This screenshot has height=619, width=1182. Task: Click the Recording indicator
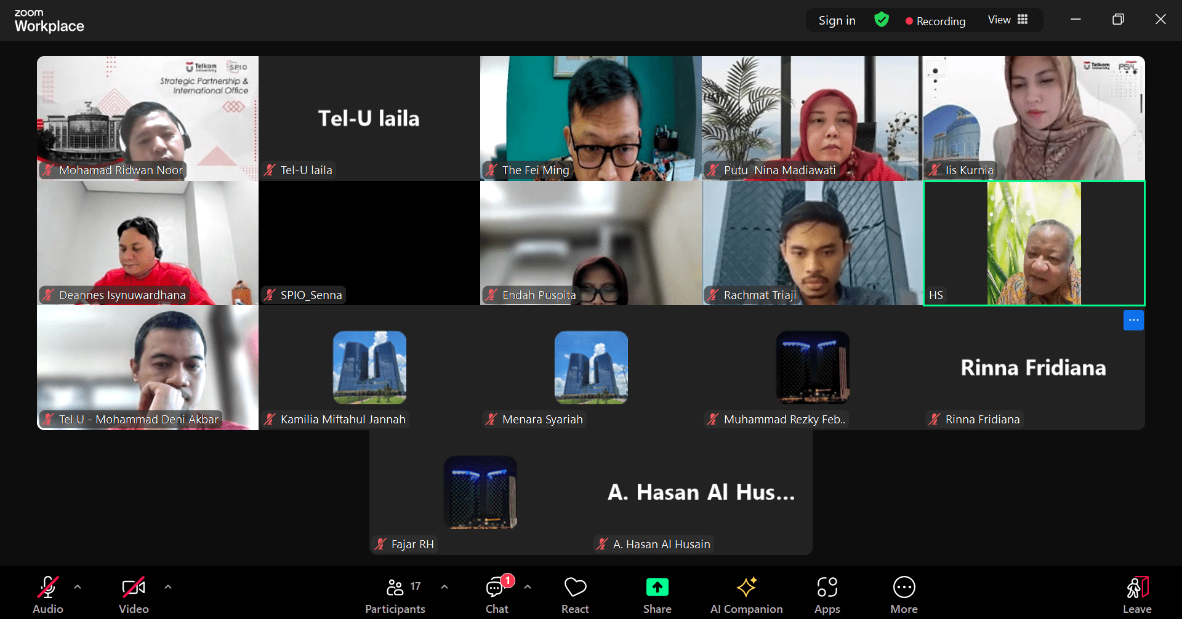pyautogui.click(x=935, y=21)
